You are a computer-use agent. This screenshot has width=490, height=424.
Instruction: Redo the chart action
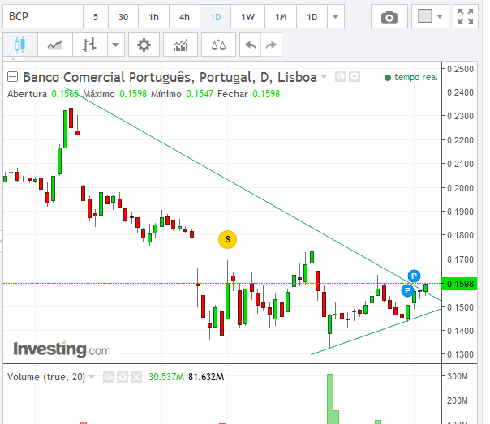pyautogui.click(x=271, y=45)
